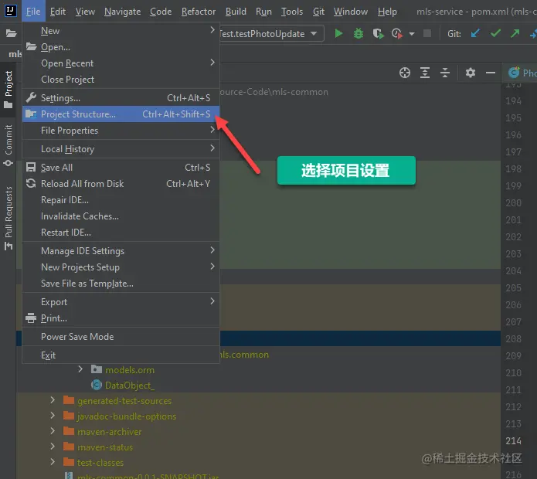The height and width of the screenshot is (479, 537).
Task: Open the Tools menu
Action: coord(292,12)
